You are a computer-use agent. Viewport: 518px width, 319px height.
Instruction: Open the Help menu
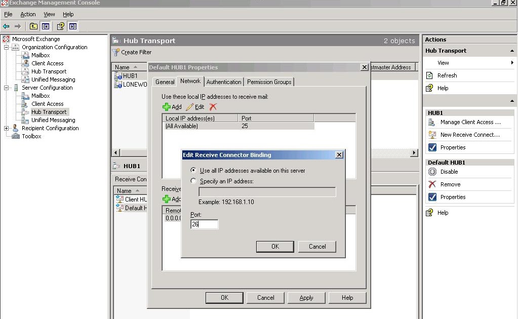(x=68, y=14)
